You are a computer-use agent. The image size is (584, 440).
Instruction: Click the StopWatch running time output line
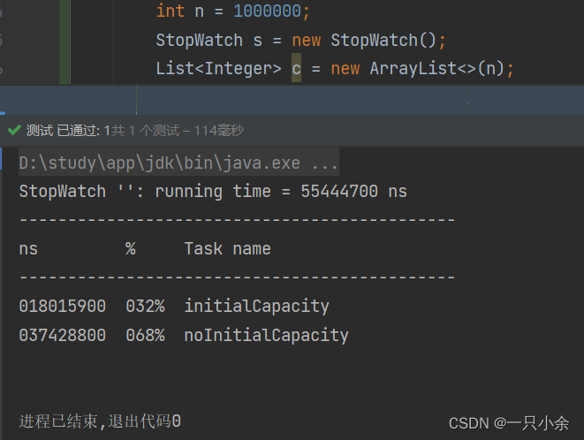click(x=213, y=191)
